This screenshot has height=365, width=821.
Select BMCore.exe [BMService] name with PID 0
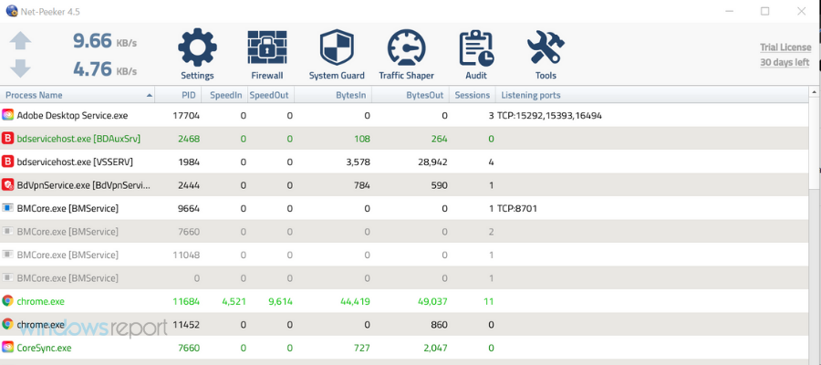pyautogui.click(x=68, y=278)
